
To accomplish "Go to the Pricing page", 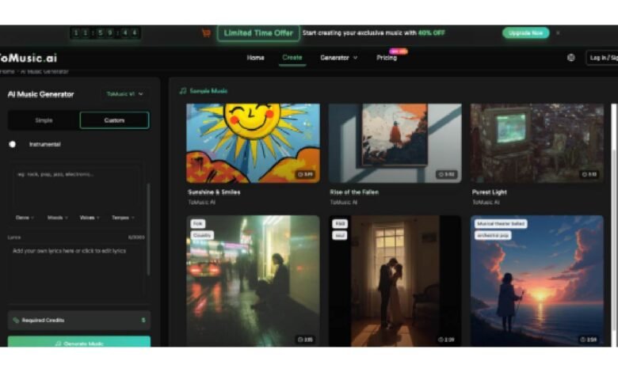I will point(387,58).
